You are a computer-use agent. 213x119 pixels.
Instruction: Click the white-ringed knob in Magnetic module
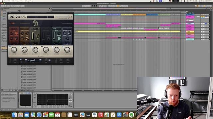pos(70,33)
